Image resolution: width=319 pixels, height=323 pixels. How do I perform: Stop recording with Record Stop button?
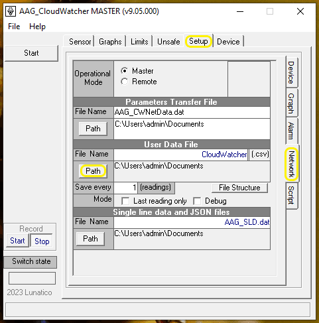point(42,241)
